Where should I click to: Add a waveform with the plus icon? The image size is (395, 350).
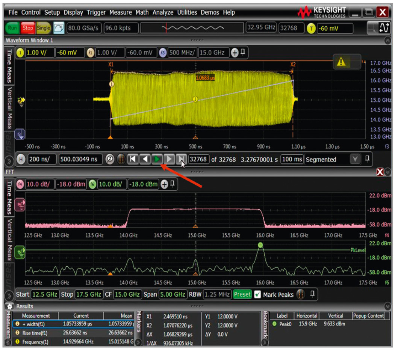point(235,53)
